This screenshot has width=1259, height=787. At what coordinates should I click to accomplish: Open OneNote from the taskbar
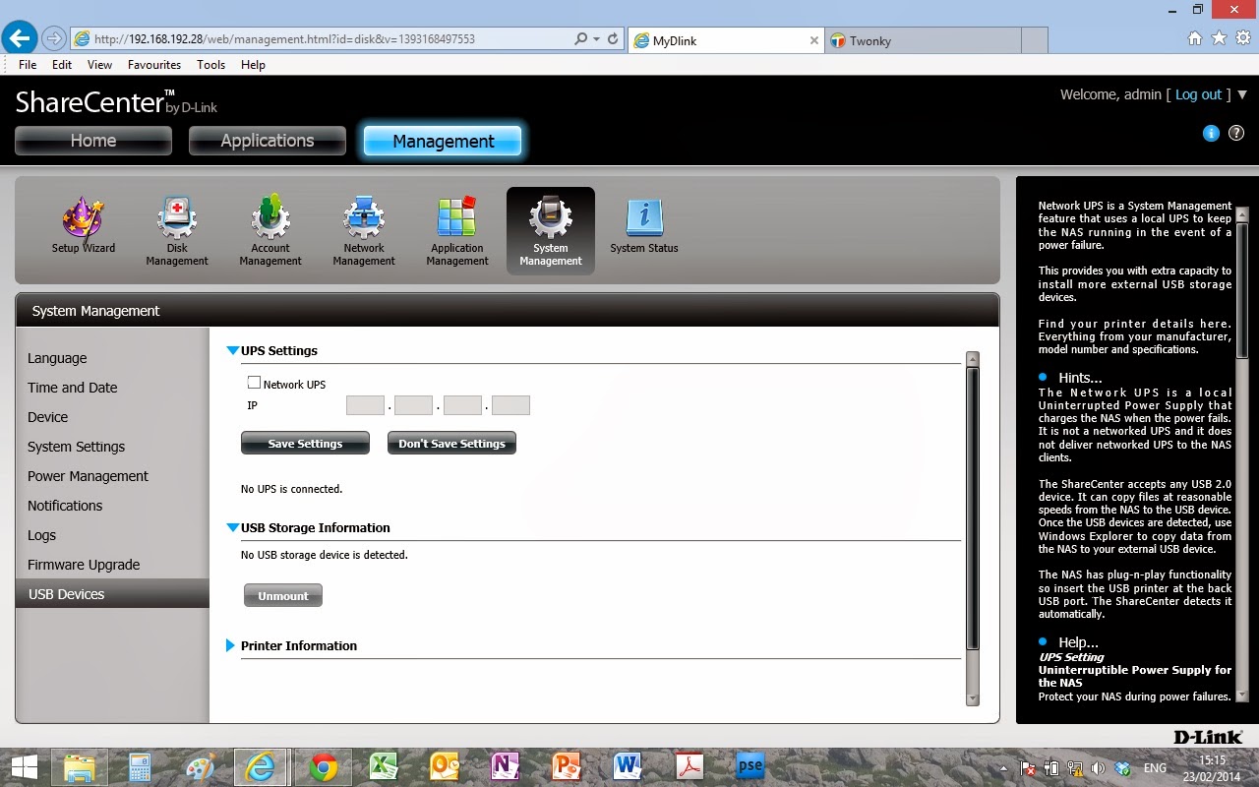click(x=506, y=767)
